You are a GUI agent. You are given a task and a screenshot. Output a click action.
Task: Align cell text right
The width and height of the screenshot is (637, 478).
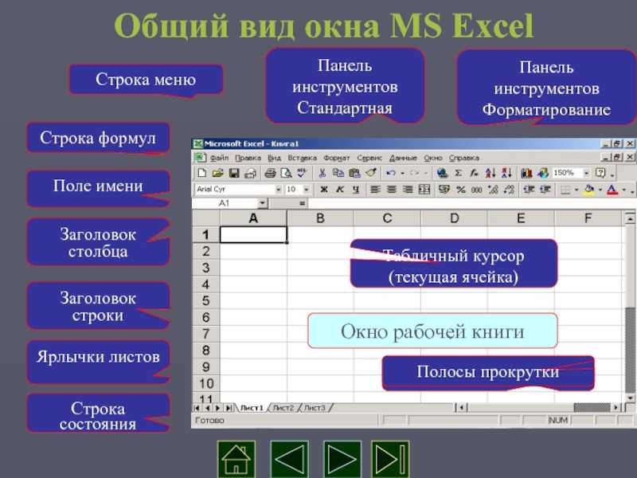click(x=408, y=190)
